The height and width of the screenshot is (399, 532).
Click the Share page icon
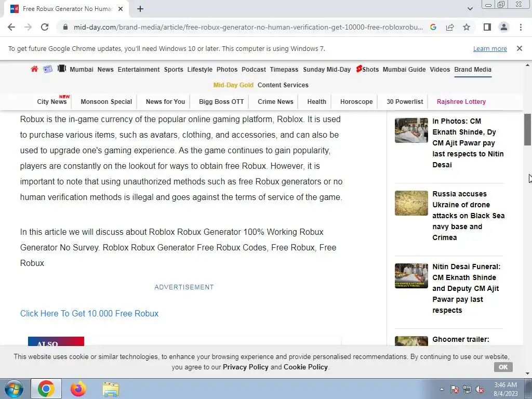click(450, 27)
